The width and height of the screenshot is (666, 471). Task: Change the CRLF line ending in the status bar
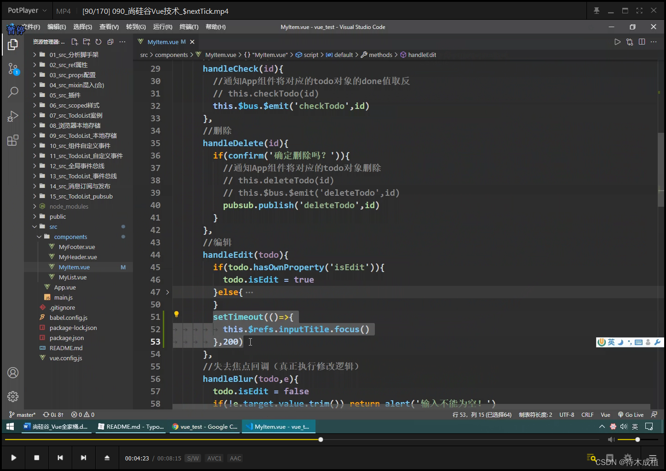coord(587,414)
